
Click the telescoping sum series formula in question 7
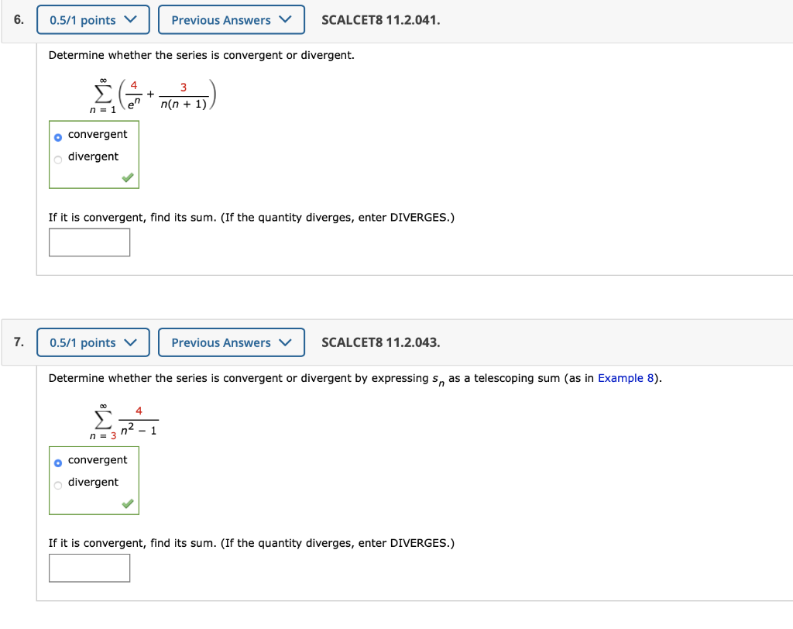pos(124,418)
